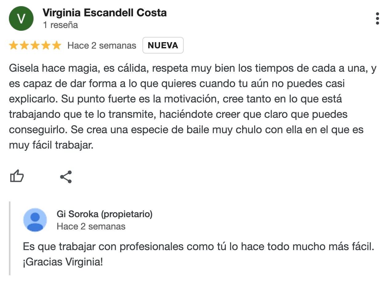Viewport: 392px width, 283px height.
Task: Open the three-dot review options menu
Action: click(x=378, y=19)
